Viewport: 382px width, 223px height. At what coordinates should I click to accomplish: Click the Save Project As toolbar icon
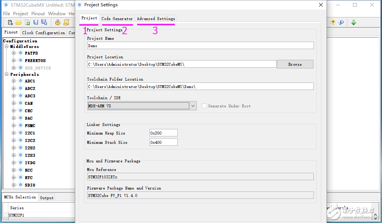tap(44, 22)
